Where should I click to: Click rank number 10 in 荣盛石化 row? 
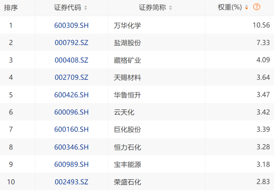coord(11,182)
